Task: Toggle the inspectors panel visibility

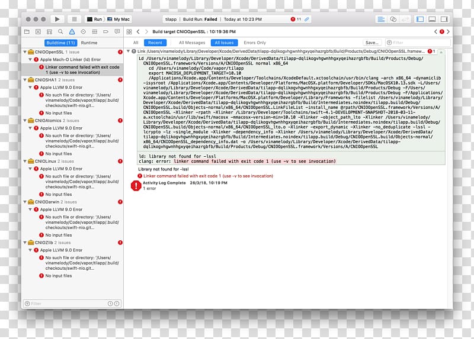Action: pyautogui.click(x=444, y=19)
